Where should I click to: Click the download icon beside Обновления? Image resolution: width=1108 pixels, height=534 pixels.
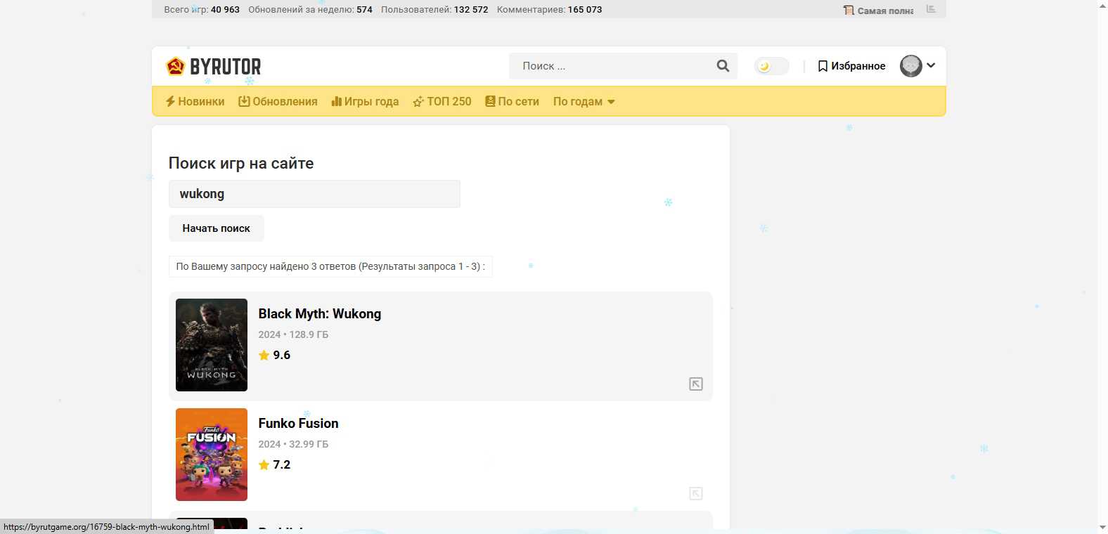point(244,101)
